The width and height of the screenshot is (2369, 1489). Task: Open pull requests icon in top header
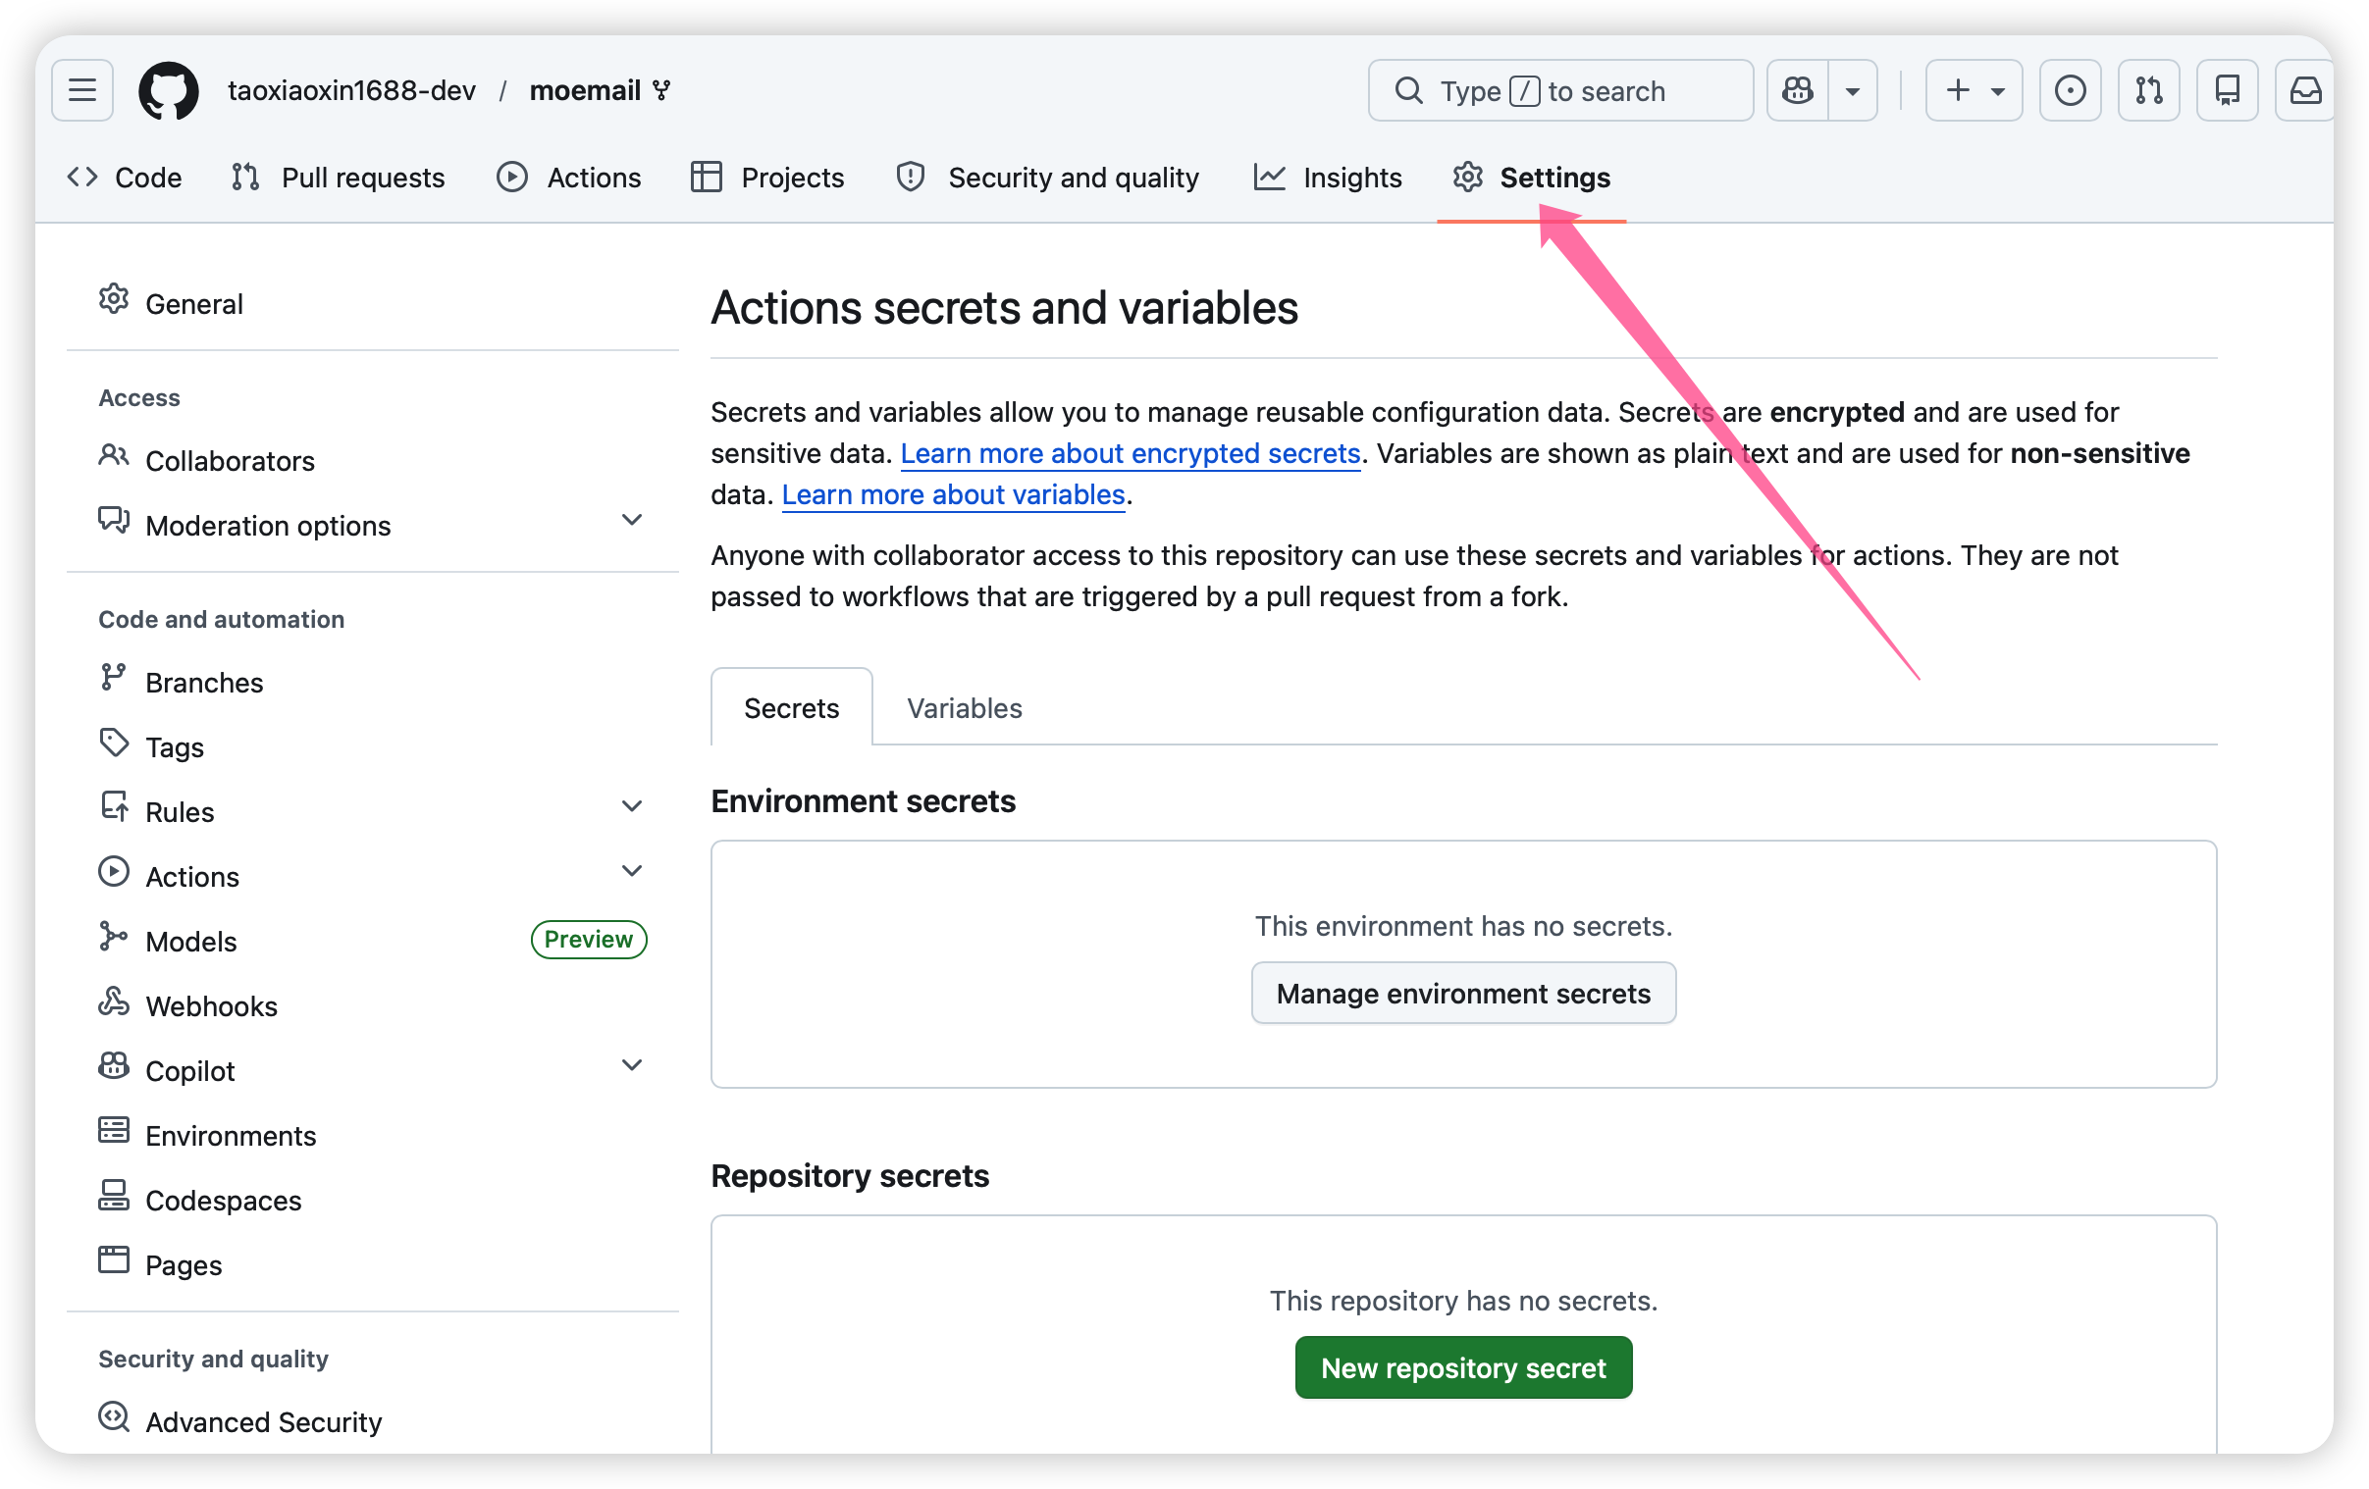click(2148, 90)
